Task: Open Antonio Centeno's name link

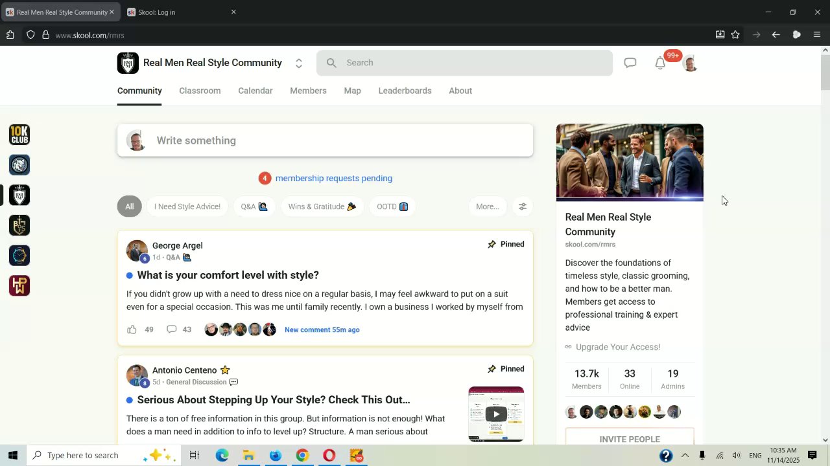Action: 185,370
